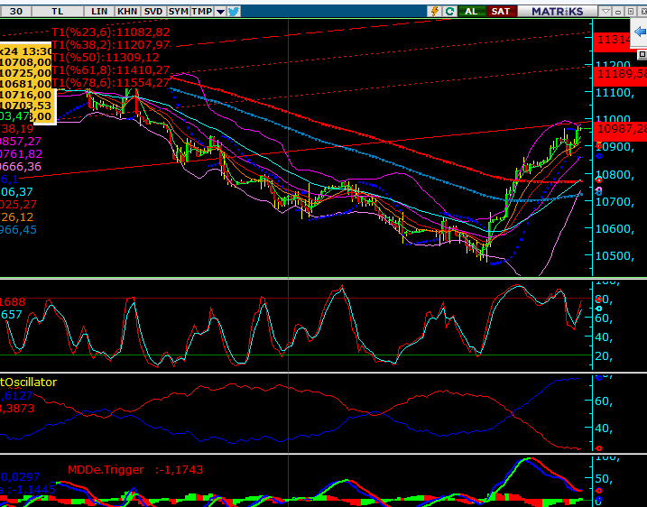This screenshot has height=507, width=647.
Task: Click the T1(%50):11309,12 Fibonacci label
Action: click(106, 58)
